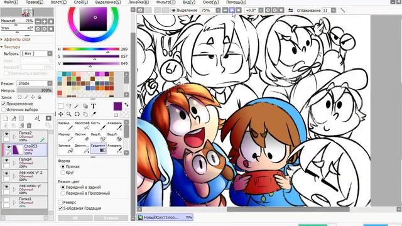The width and height of the screenshot is (402, 226).
Task: Select the Hand pan tool
Action: pyautogui.click(x=85, y=114)
